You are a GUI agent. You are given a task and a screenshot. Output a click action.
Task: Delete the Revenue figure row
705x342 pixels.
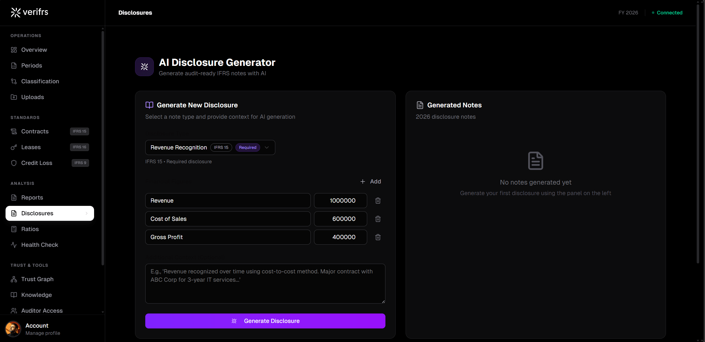[378, 201]
